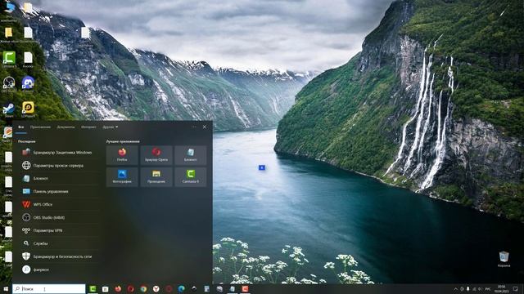Open Google Chrome from the taskbar
The height and width of the screenshot is (294, 524).
(143, 289)
